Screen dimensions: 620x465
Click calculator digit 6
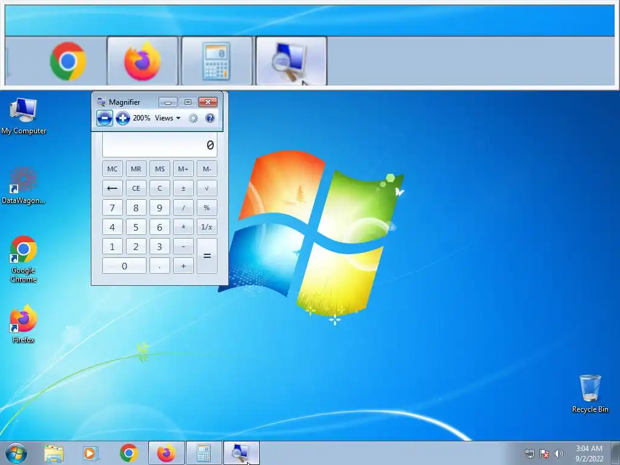160,227
